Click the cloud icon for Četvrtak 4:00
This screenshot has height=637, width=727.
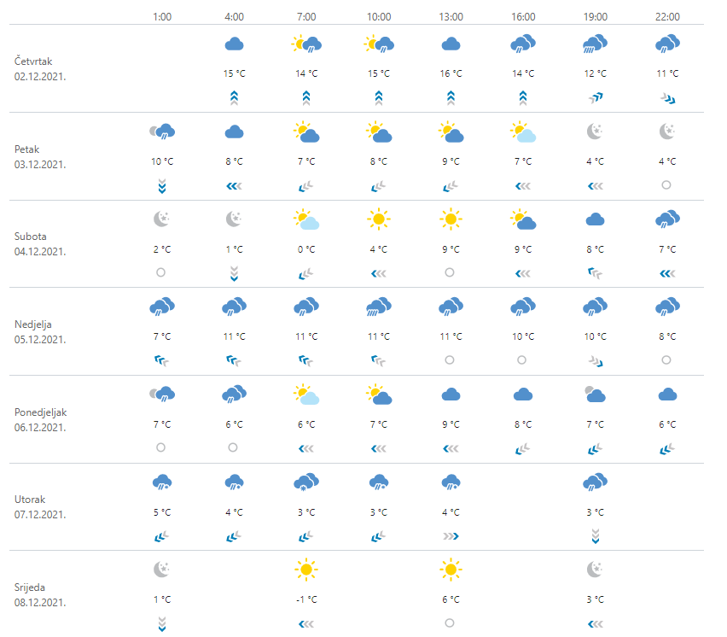[235, 44]
